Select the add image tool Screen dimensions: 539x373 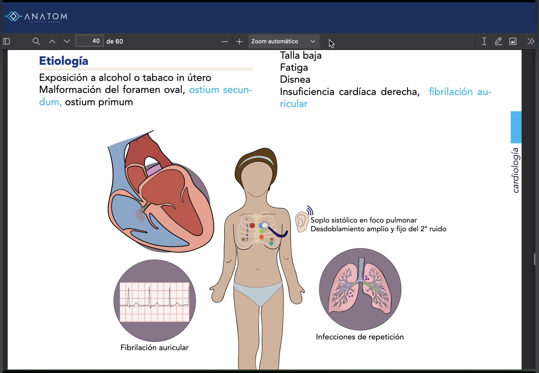pyautogui.click(x=513, y=41)
